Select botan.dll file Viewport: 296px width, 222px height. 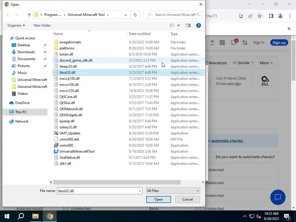[x=66, y=54]
